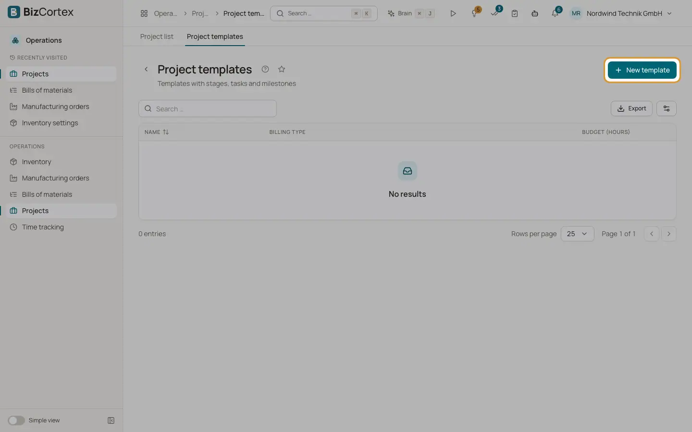Click the BUDGET (HOURS) column header

605,132
